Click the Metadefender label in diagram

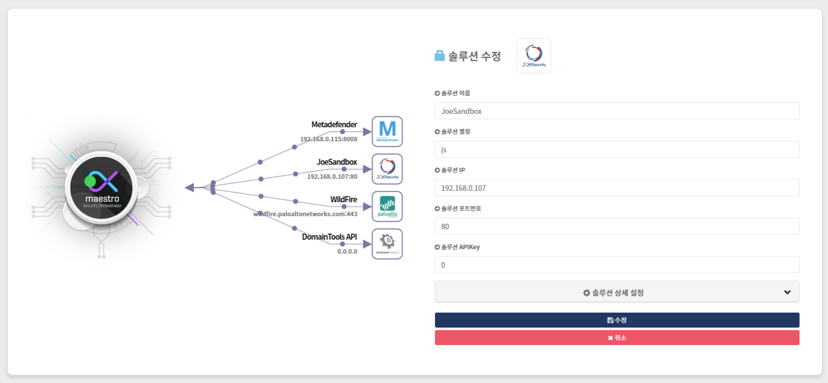(x=334, y=124)
